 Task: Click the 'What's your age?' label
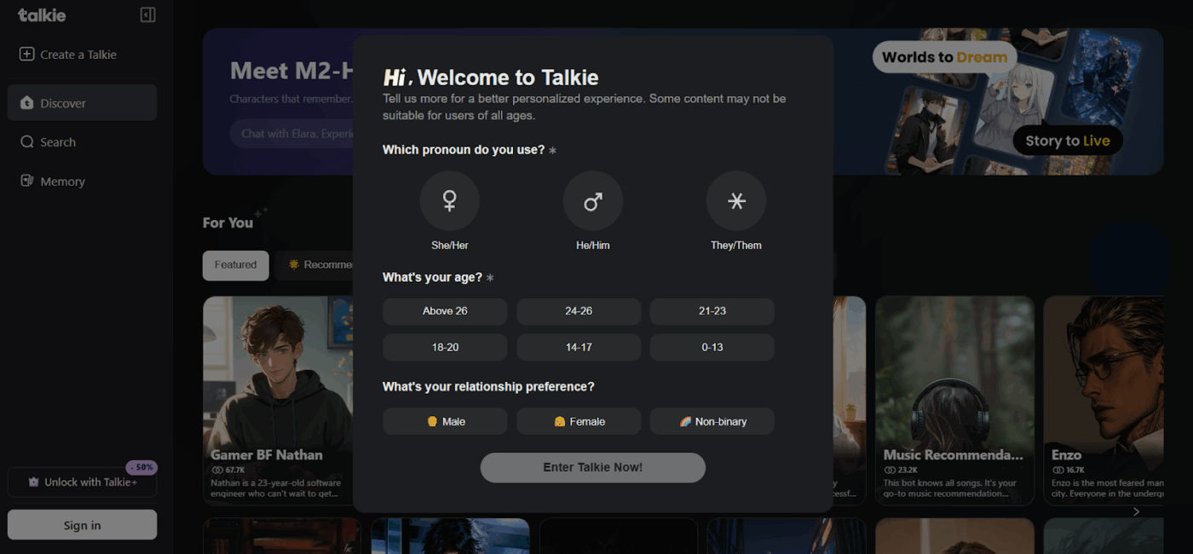coord(432,278)
